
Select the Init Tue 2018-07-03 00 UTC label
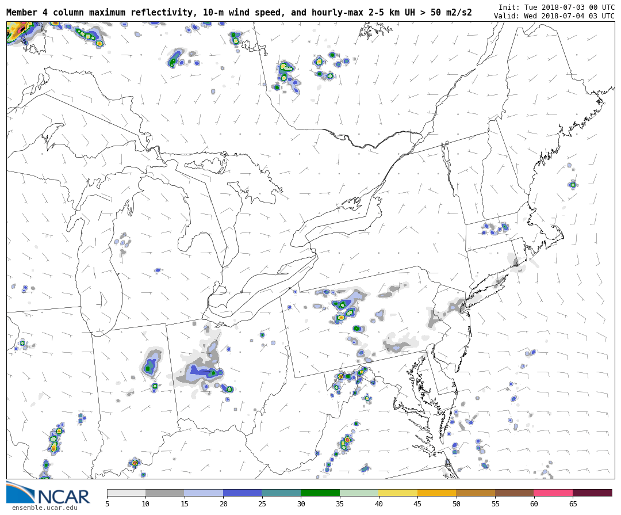point(556,7)
